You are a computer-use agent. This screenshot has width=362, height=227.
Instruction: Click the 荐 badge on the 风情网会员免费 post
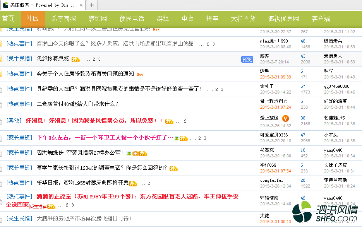click(169, 121)
